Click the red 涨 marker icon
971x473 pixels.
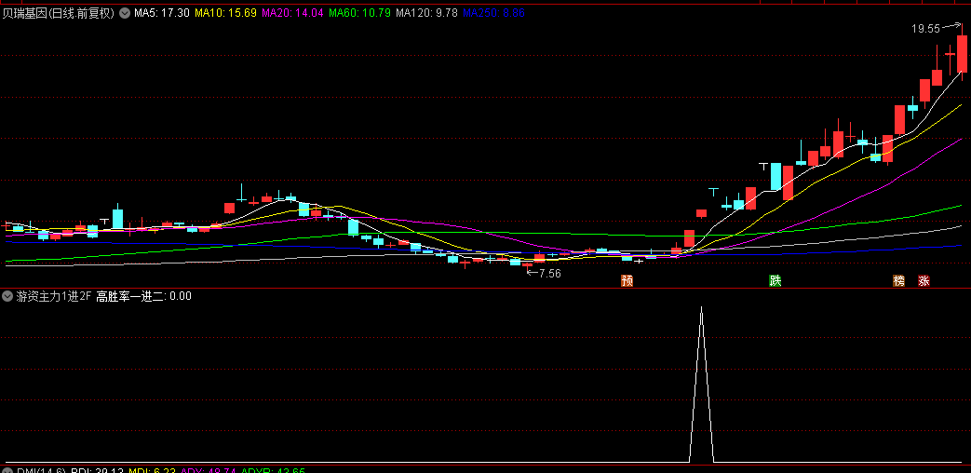pos(924,281)
